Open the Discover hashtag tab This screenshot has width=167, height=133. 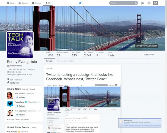coord(36,3)
